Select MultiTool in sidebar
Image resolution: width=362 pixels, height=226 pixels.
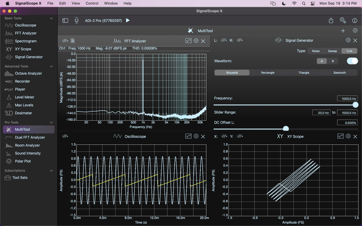(x=28, y=129)
